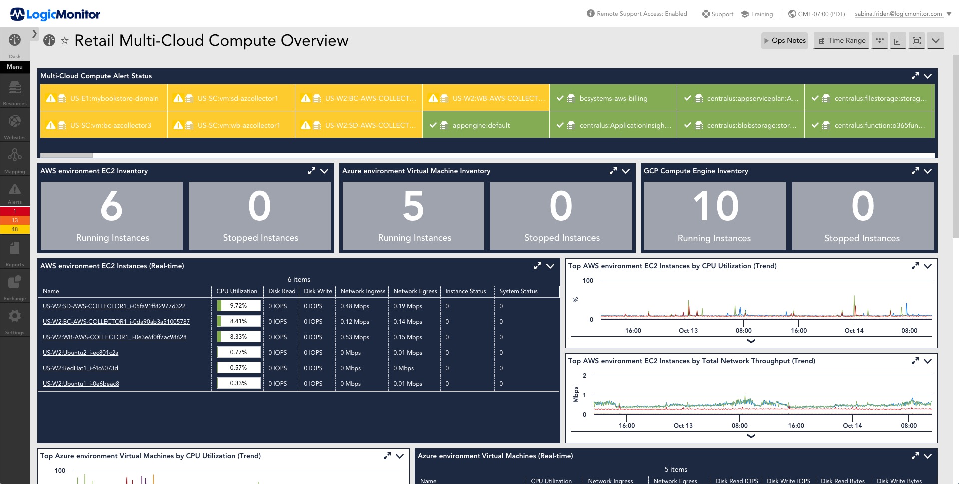Open the Time Range picker
The height and width of the screenshot is (484, 959).
(841, 40)
